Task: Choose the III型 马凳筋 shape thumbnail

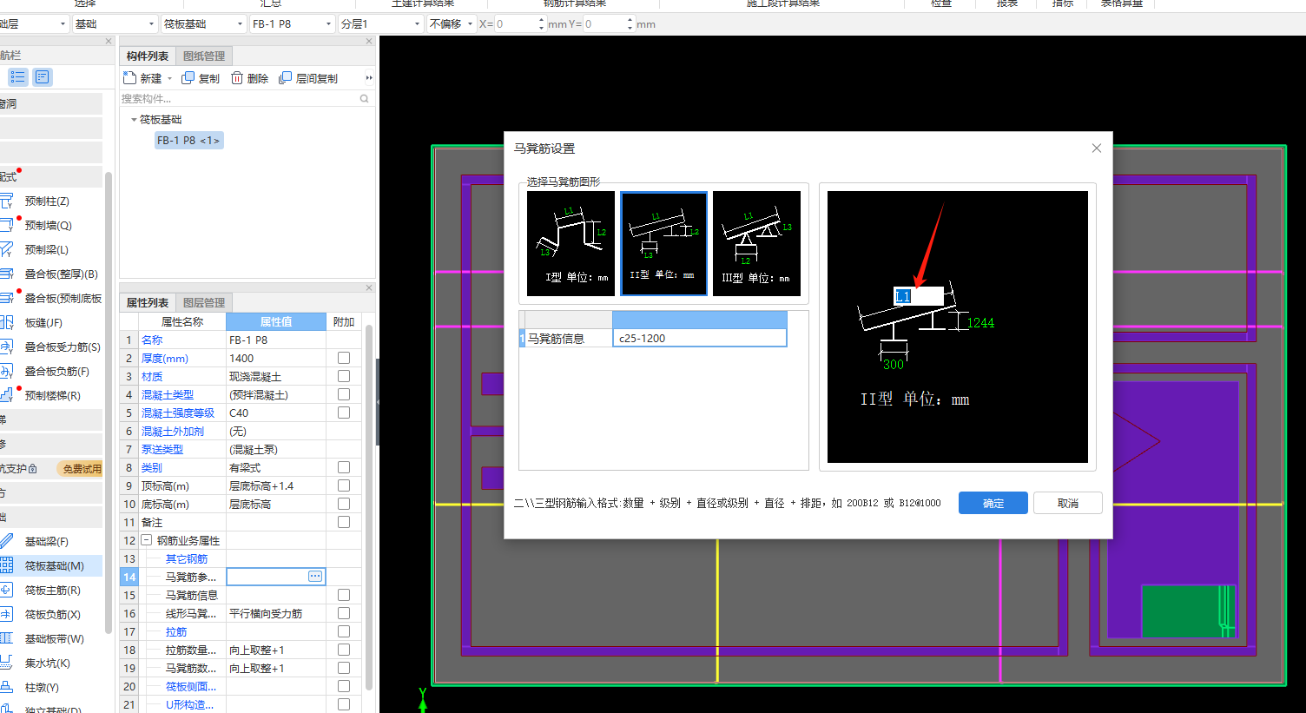Action: pos(756,243)
